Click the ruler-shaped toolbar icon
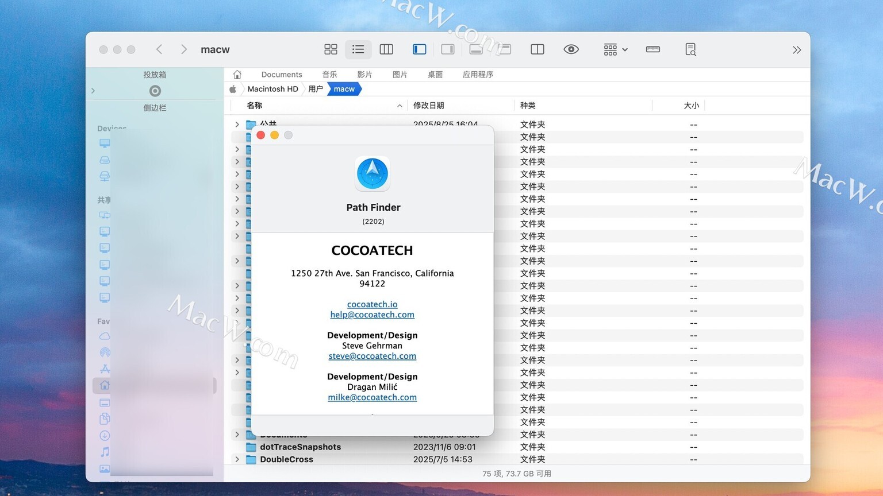This screenshot has height=496, width=883. 653,49
